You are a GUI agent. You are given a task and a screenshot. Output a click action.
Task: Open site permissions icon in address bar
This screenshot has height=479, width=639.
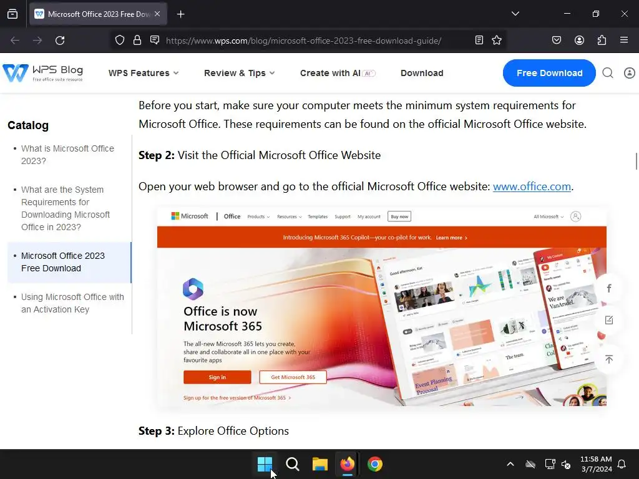tap(155, 40)
